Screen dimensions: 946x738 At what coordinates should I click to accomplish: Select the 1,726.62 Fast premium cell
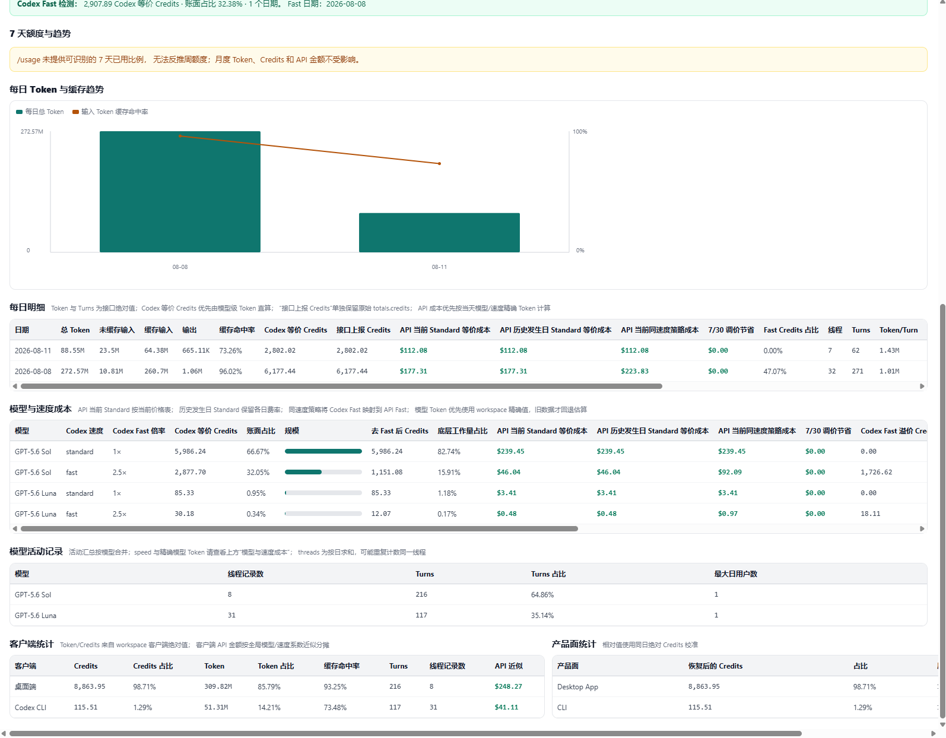coord(877,472)
